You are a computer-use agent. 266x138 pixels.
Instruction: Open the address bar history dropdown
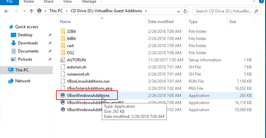point(179,11)
